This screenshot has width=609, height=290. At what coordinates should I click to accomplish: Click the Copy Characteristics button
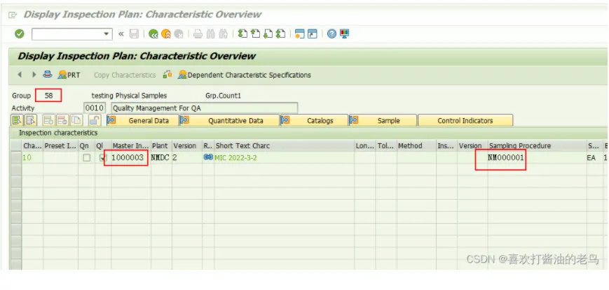coord(125,75)
